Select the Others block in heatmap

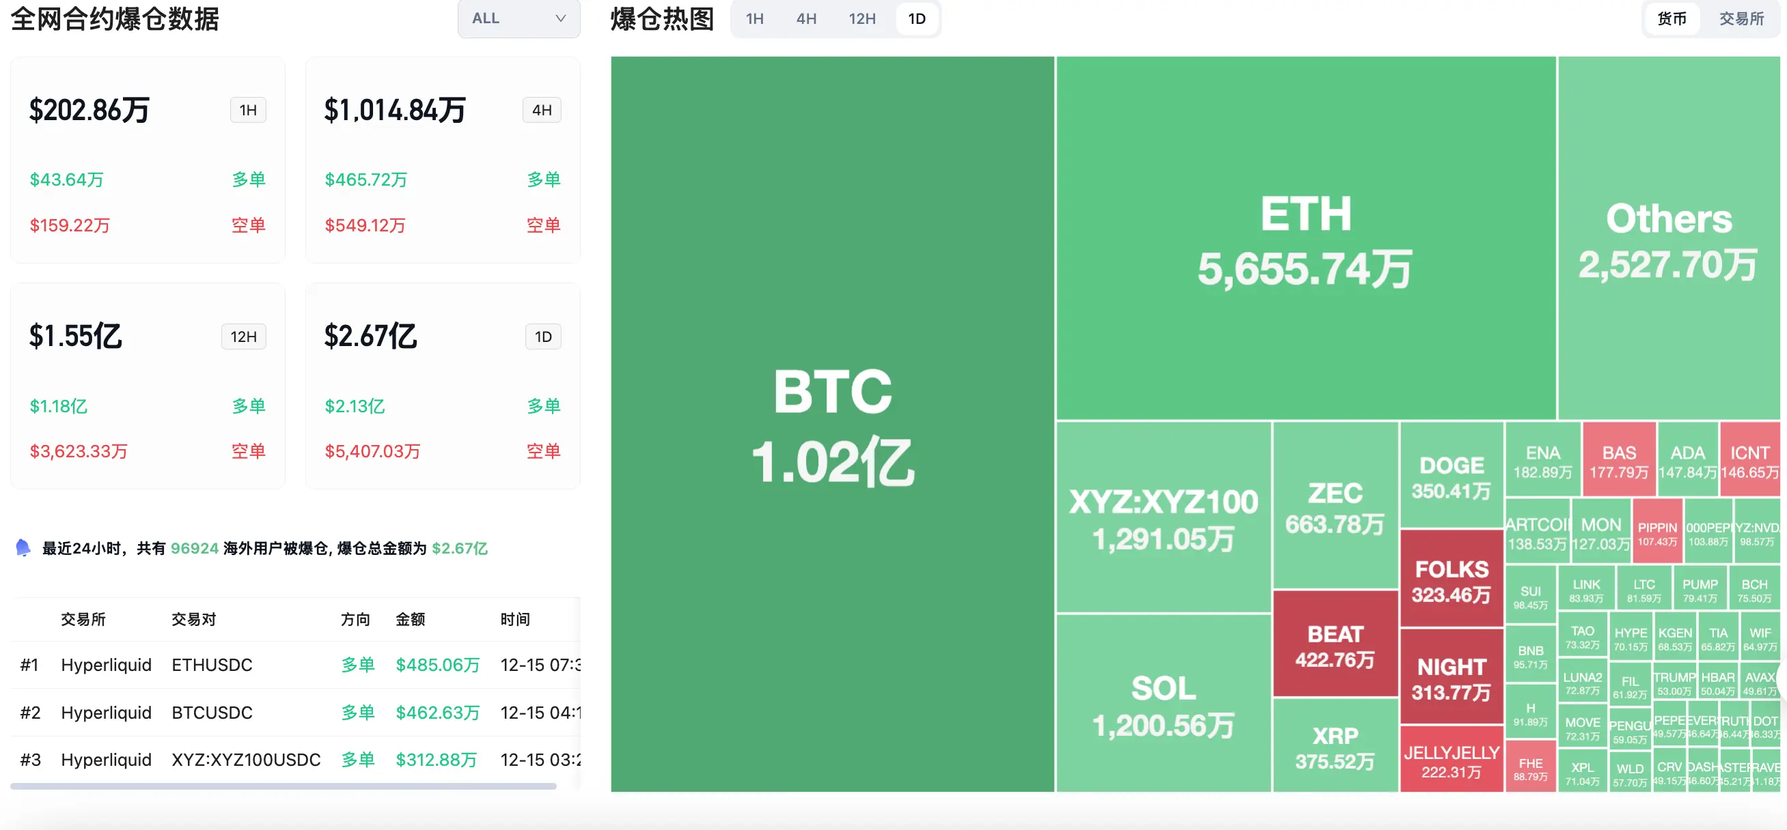1668,238
